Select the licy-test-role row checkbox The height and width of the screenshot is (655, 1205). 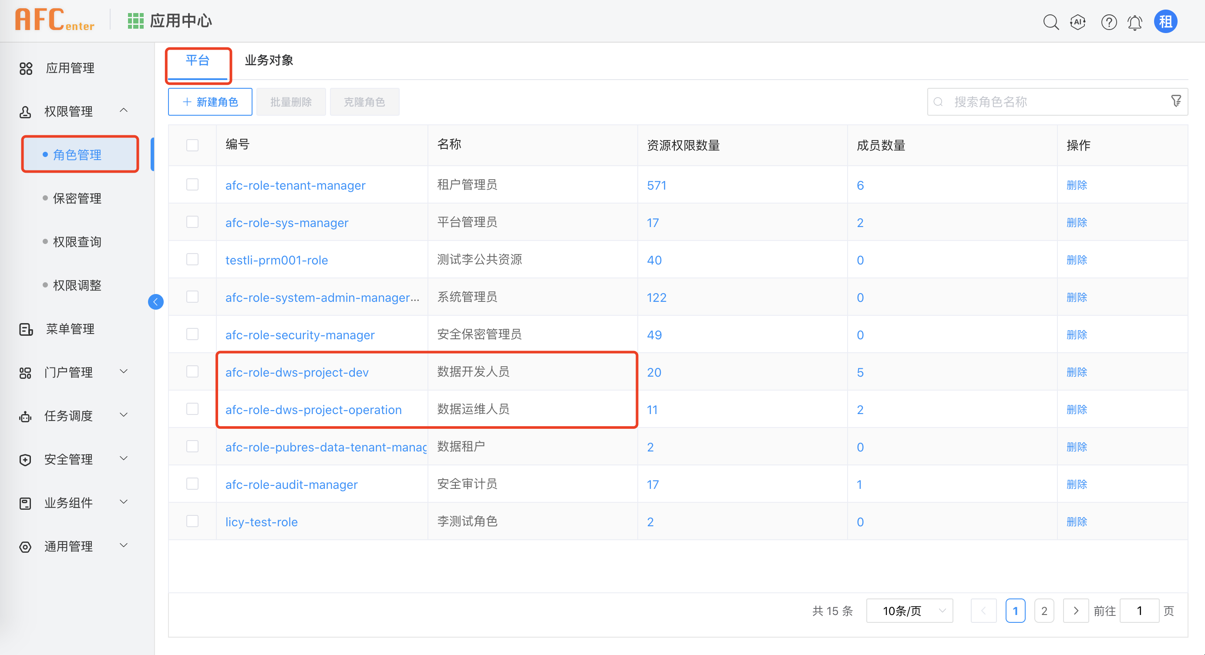coord(192,521)
